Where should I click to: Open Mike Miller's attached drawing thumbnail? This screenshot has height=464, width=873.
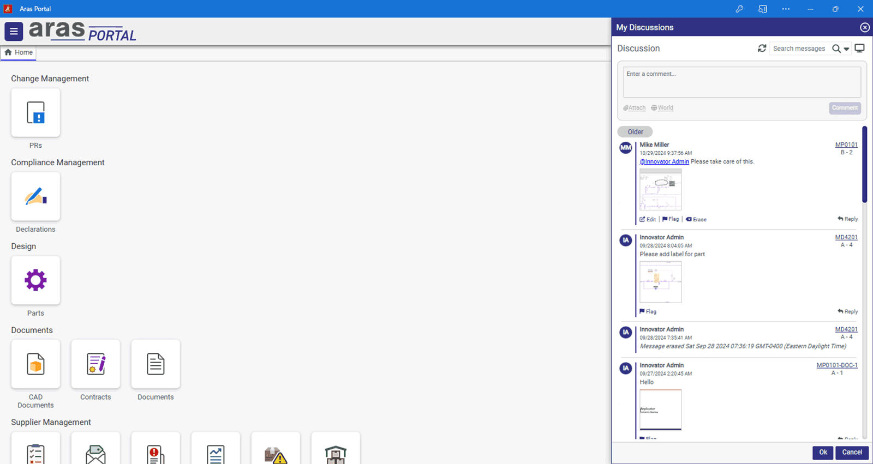(661, 189)
